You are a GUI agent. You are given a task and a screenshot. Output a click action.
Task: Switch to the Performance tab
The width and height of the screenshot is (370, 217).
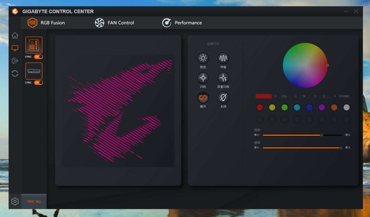pyautogui.click(x=182, y=23)
